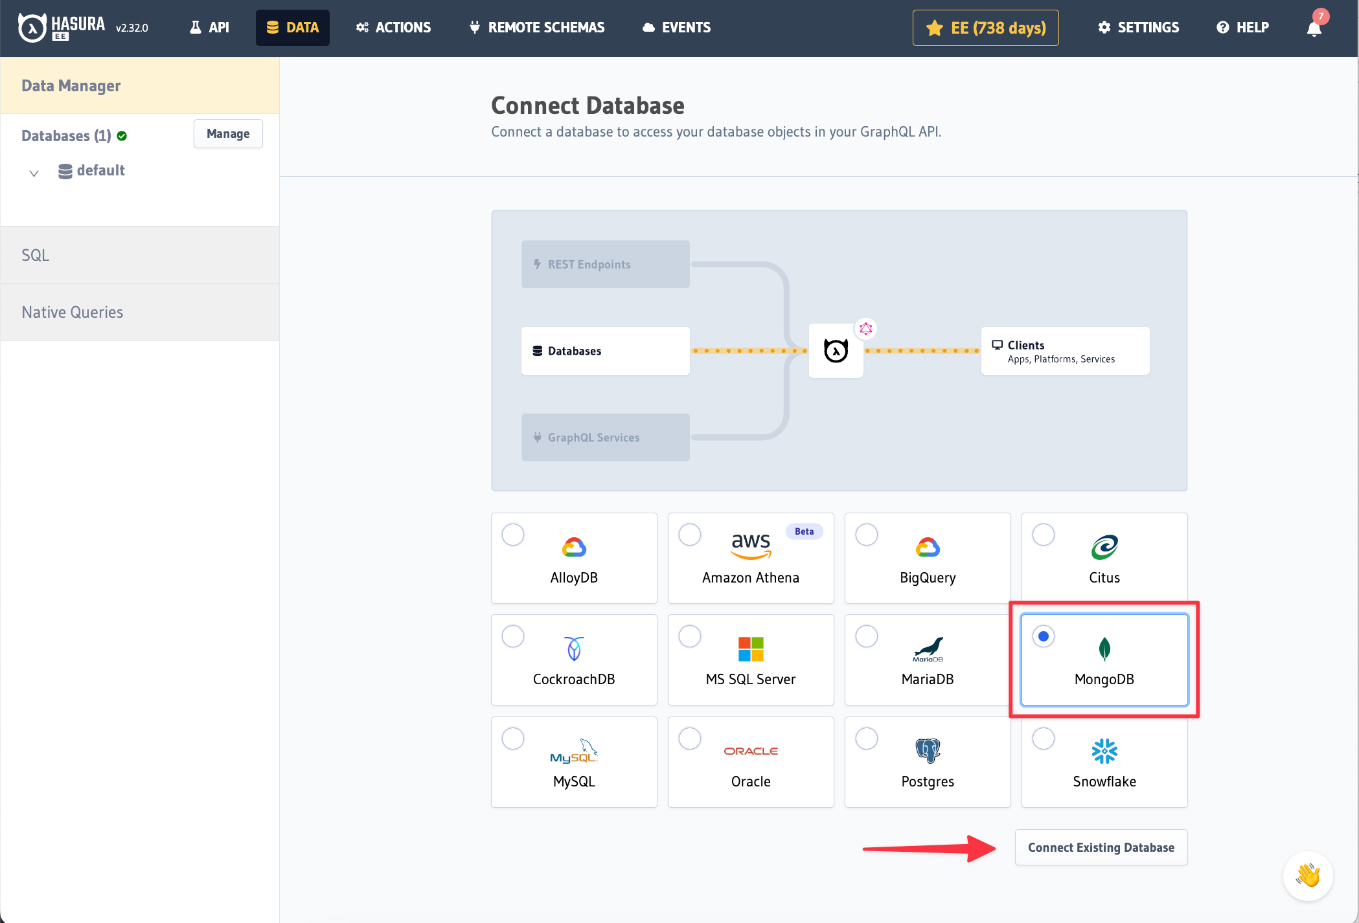
Task: Open the notifications bell icon
Action: (x=1314, y=28)
